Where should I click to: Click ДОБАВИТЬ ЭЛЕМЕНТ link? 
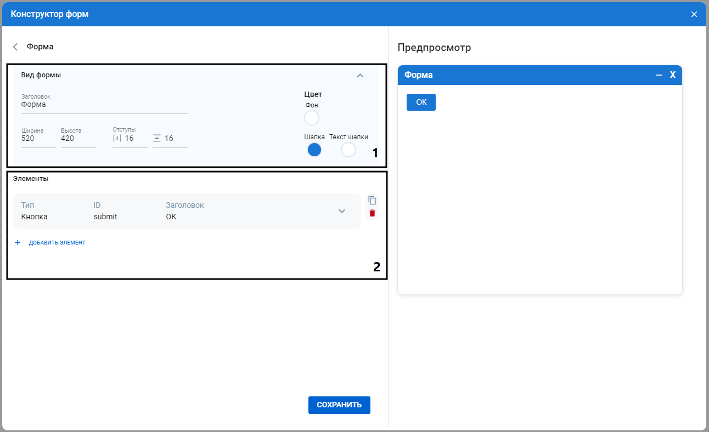[x=57, y=242]
